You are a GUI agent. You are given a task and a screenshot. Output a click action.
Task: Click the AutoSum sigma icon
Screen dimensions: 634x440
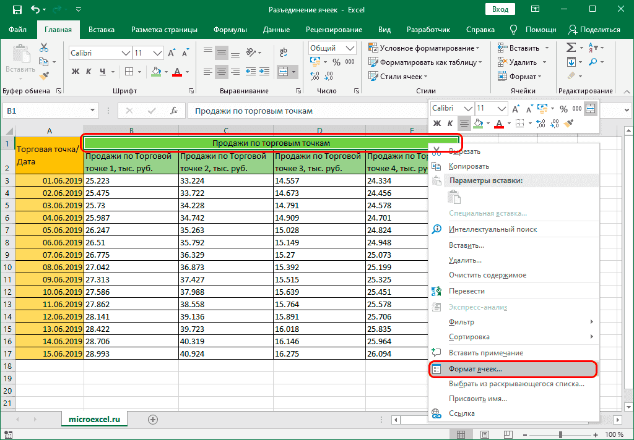tap(571, 48)
